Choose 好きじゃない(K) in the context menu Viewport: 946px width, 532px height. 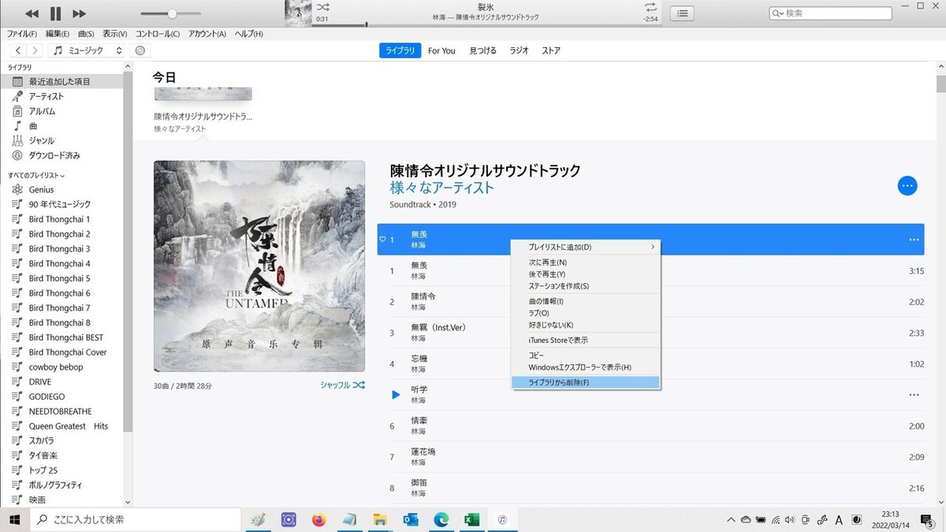point(586,325)
